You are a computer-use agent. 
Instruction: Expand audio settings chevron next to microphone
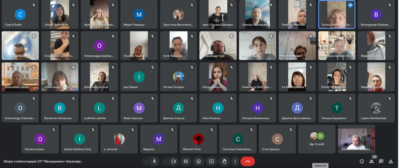146,161
